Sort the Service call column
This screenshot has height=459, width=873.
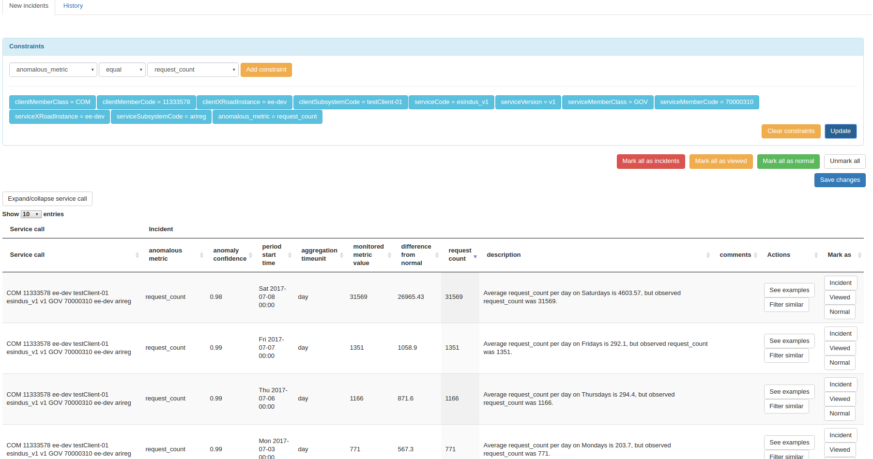click(x=136, y=255)
